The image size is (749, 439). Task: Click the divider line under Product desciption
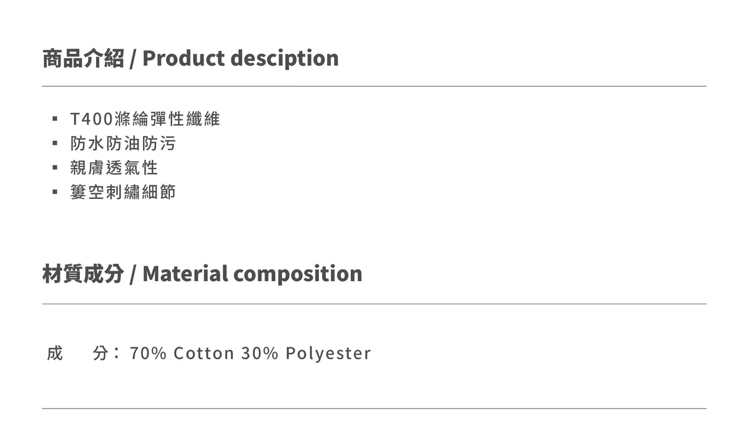(x=374, y=86)
